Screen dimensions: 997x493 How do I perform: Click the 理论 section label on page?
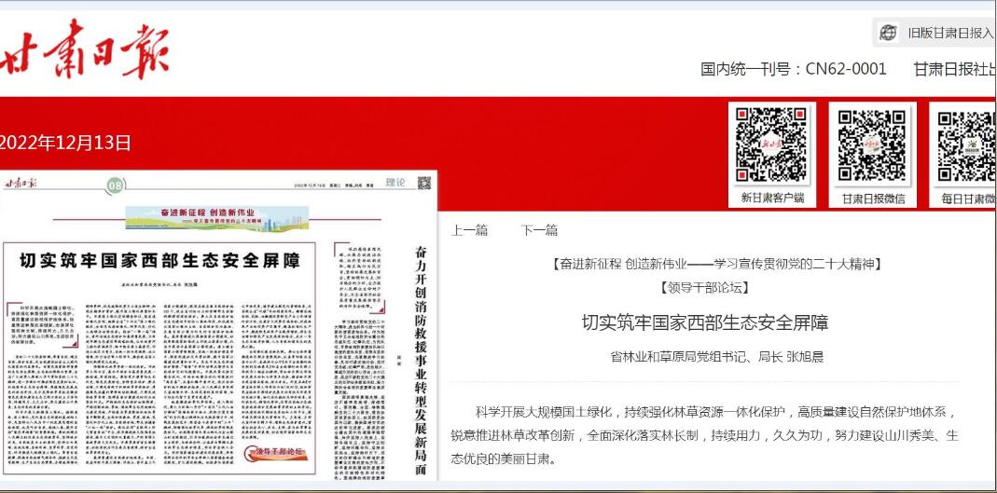coord(395,183)
